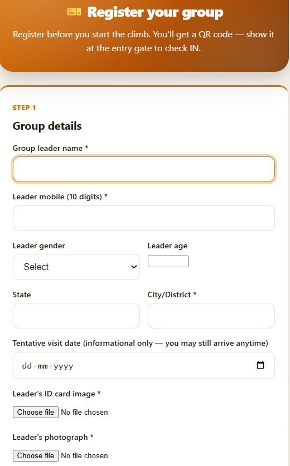
Task: Select the State text field
Action: point(76,316)
